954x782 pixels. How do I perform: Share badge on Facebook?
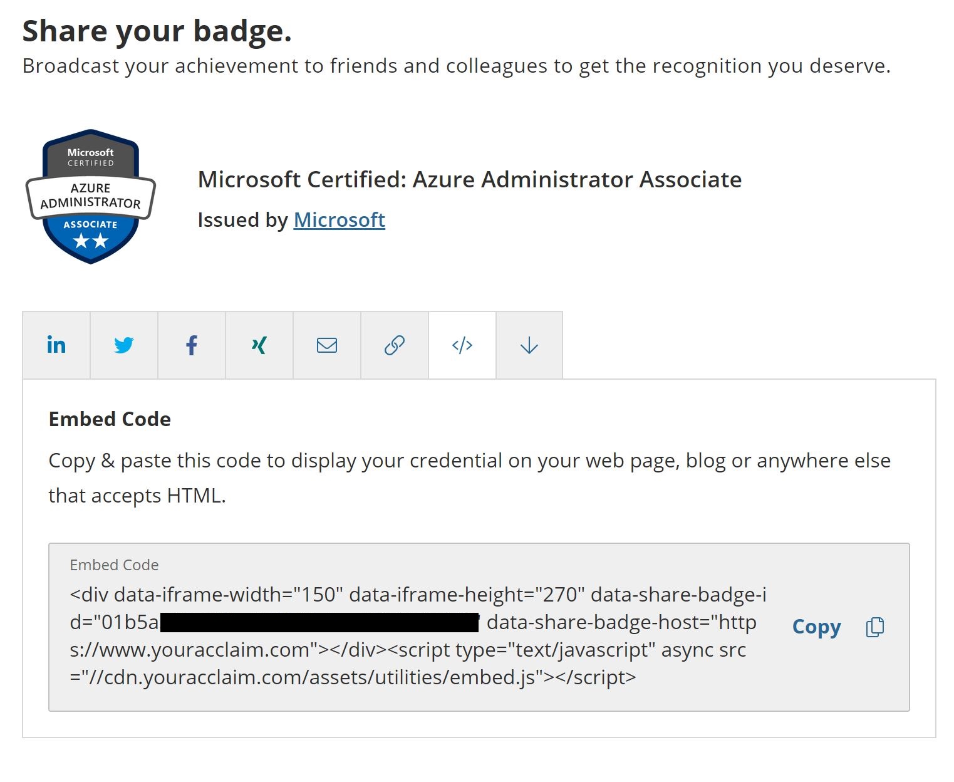[192, 345]
